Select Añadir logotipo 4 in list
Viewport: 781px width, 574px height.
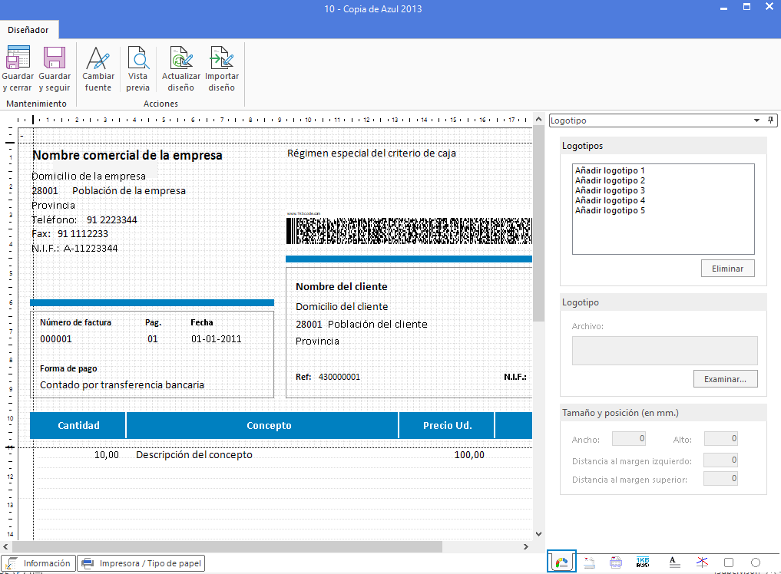pos(610,200)
